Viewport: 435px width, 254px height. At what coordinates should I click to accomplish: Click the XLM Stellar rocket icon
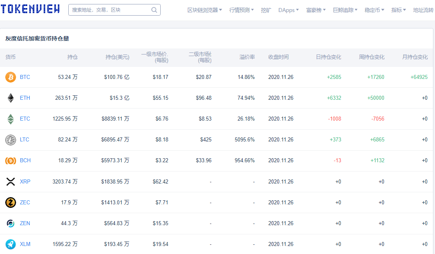[10, 244]
